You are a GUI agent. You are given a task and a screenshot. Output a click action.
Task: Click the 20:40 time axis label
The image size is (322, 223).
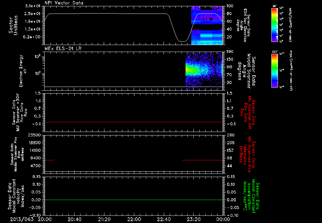point(74,219)
